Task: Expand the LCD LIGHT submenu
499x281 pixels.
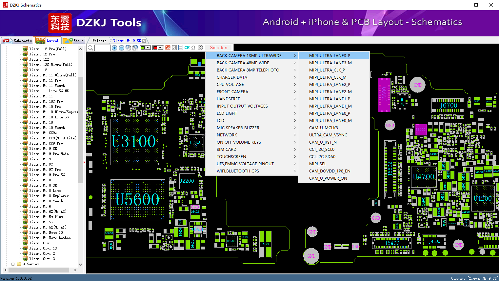Action: (x=251, y=113)
